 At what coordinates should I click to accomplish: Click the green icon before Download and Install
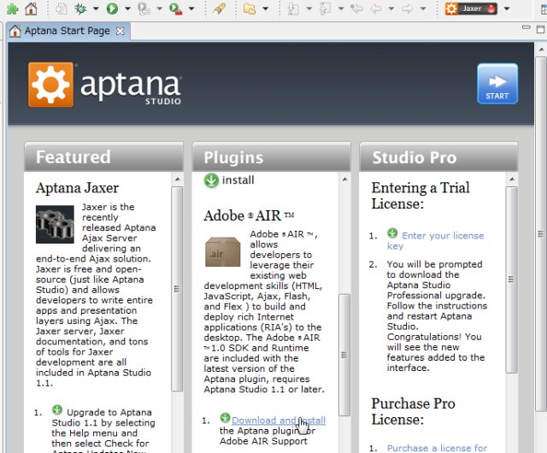[x=225, y=417]
